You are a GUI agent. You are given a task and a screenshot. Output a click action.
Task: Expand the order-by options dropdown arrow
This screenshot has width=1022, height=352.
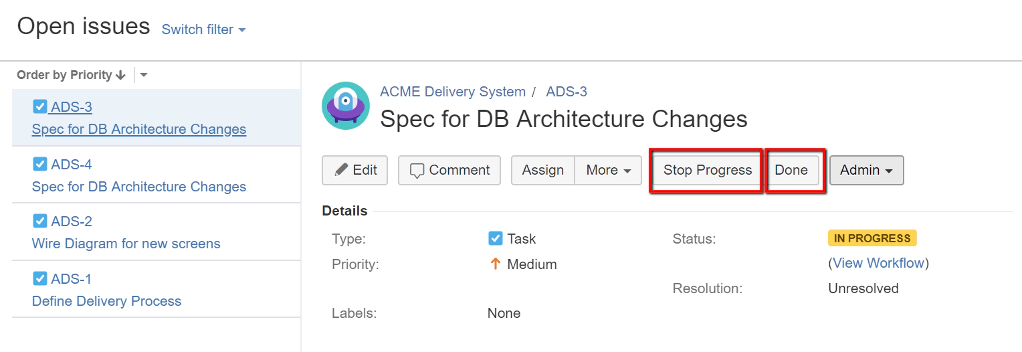click(x=144, y=75)
